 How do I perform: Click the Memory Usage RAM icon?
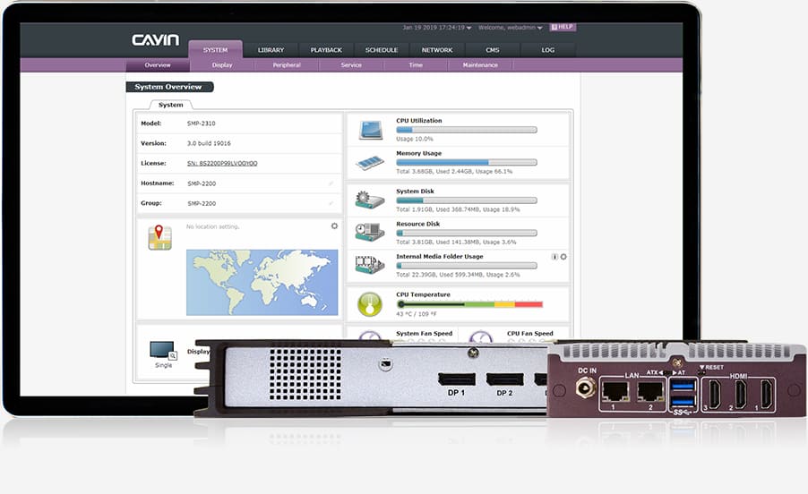click(x=370, y=163)
